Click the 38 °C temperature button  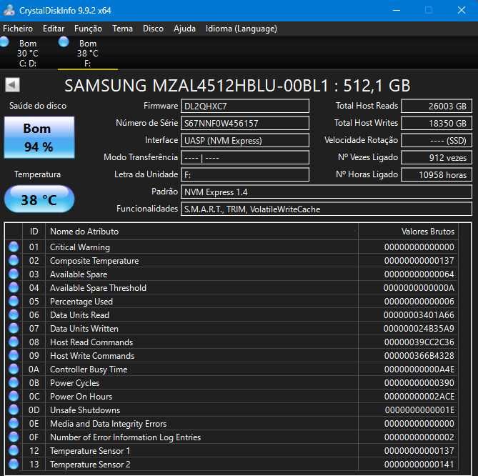[39, 199]
